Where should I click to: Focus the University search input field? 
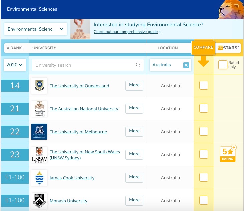pos(88,65)
